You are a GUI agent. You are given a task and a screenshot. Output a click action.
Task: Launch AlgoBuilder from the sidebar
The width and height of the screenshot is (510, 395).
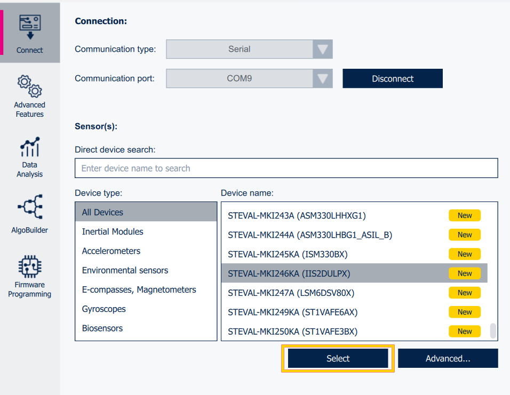[30, 207]
